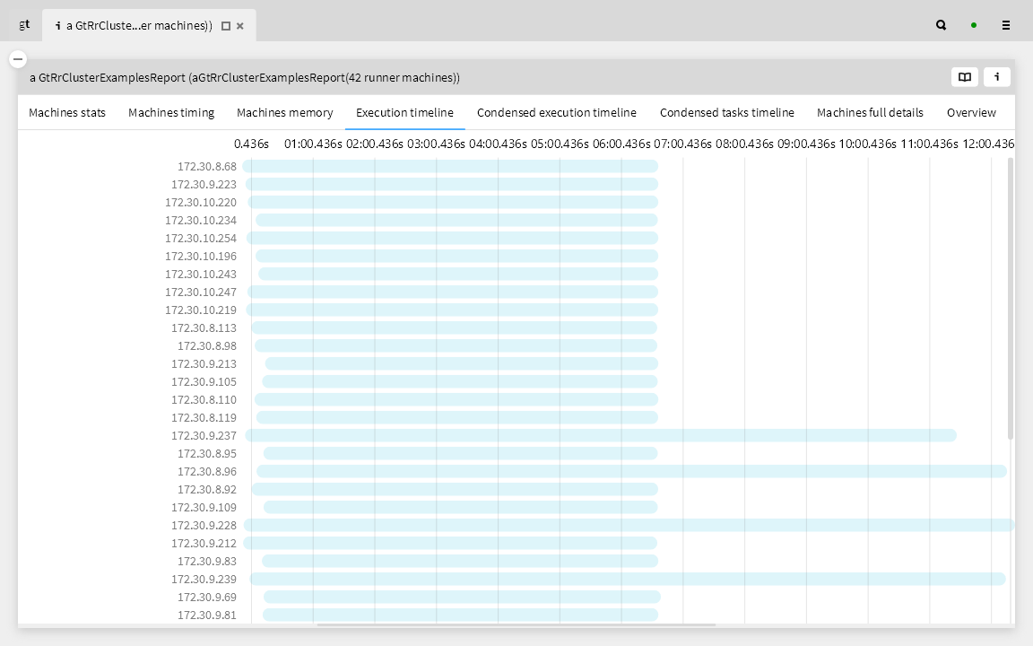Image resolution: width=1033 pixels, height=646 pixels.
Task: Click the machine label 172.30.9.83
Action: [x=207, y=561]
